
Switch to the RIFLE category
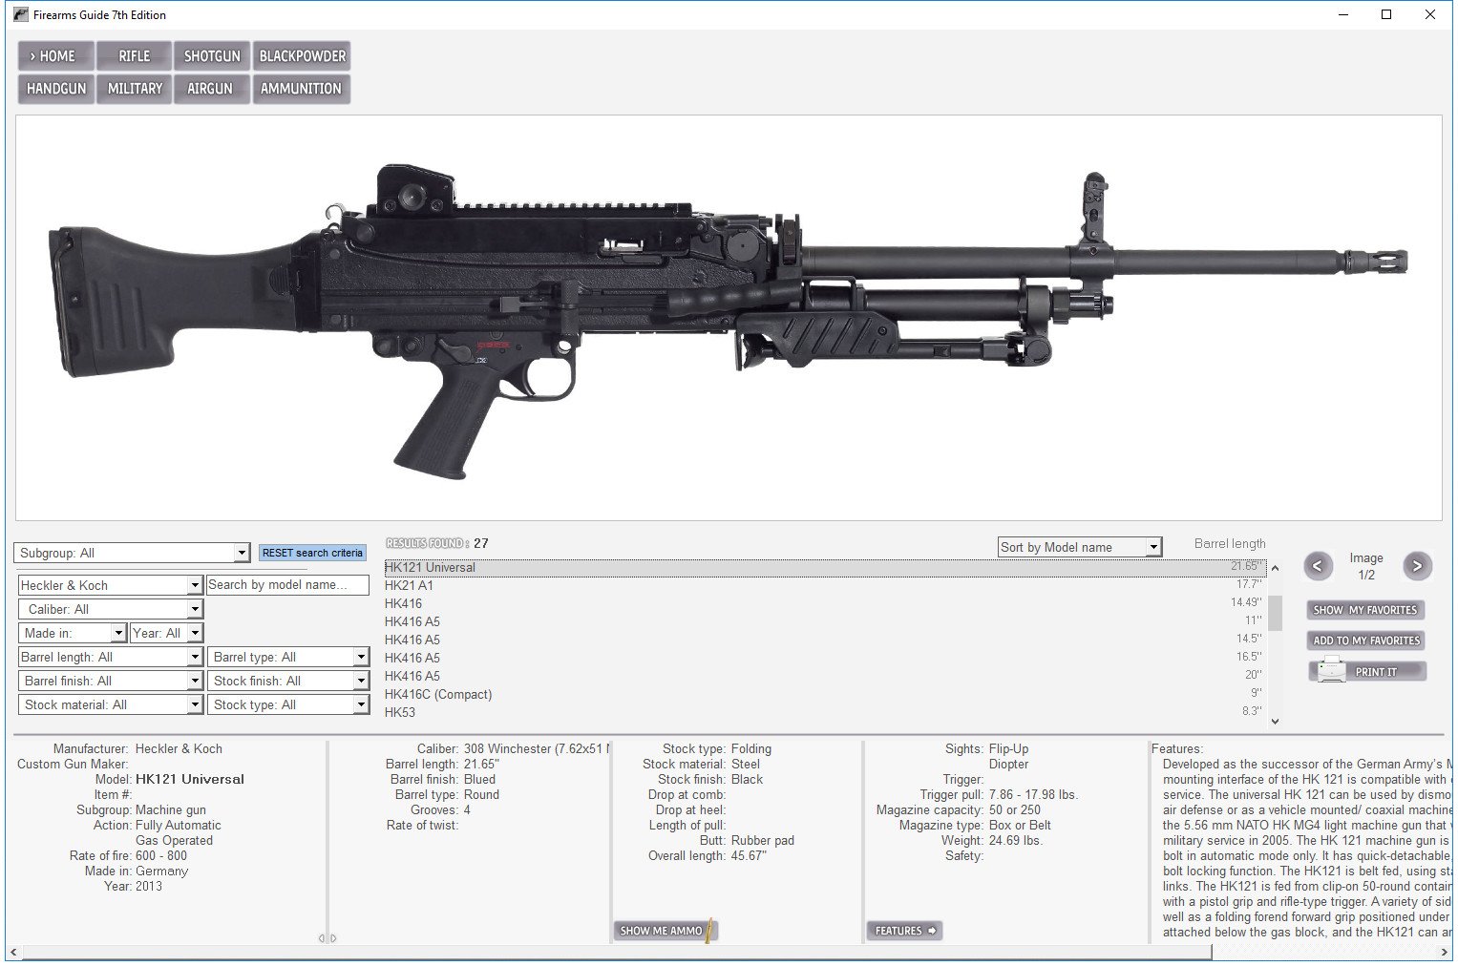134,56
